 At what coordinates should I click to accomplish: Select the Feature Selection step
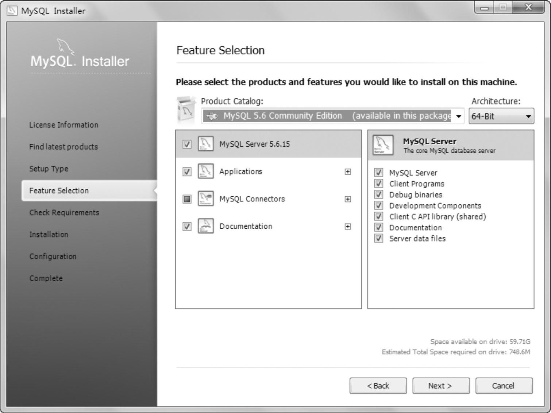click(x=89, y=190)
